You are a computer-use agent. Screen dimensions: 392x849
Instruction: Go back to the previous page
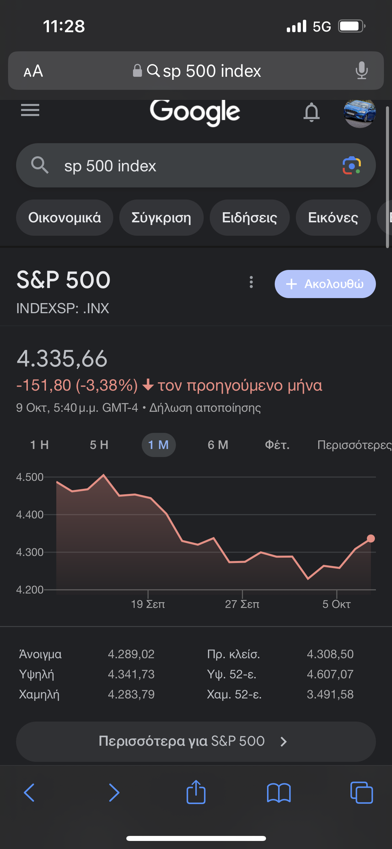pos(29,793)
